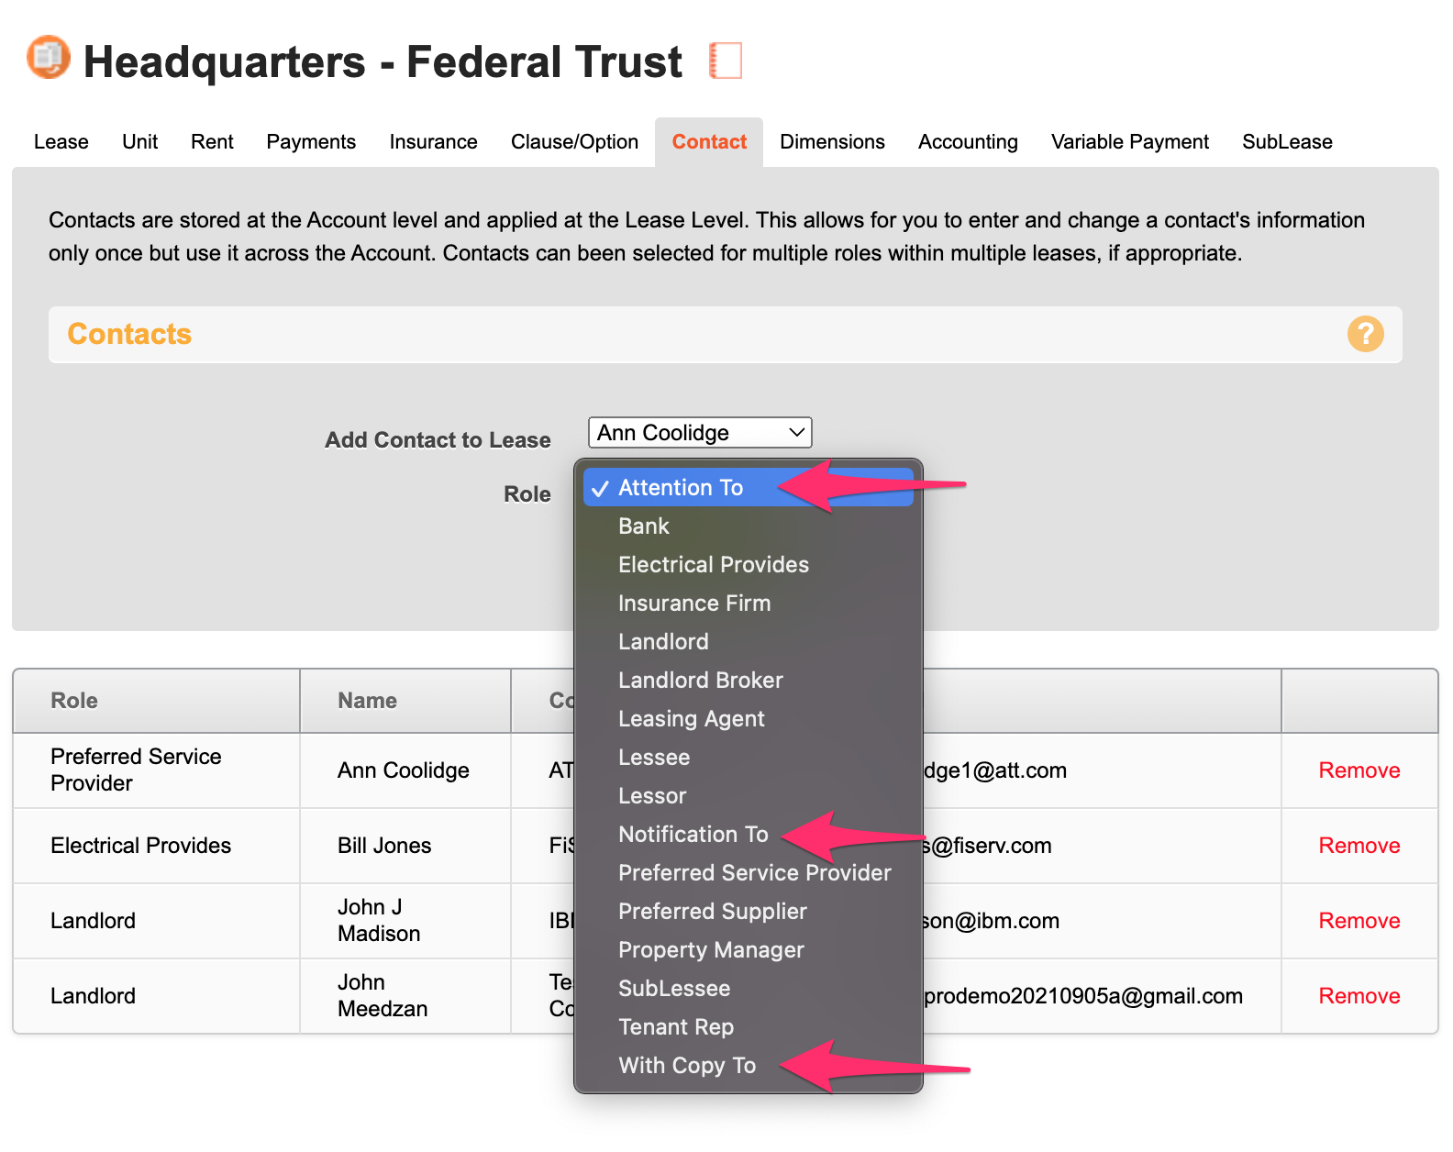Pick Tenant Rep from the role dropdown
This screenshot has height=1152, width=1453.
pos(676,1027)
